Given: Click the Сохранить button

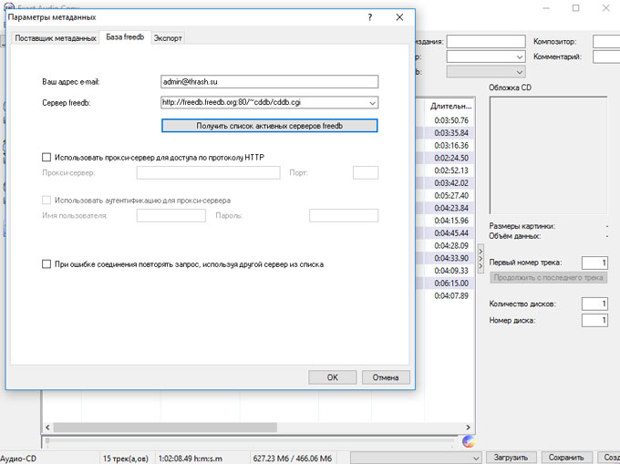Looking at the screenshot, I should click(566, 457).
